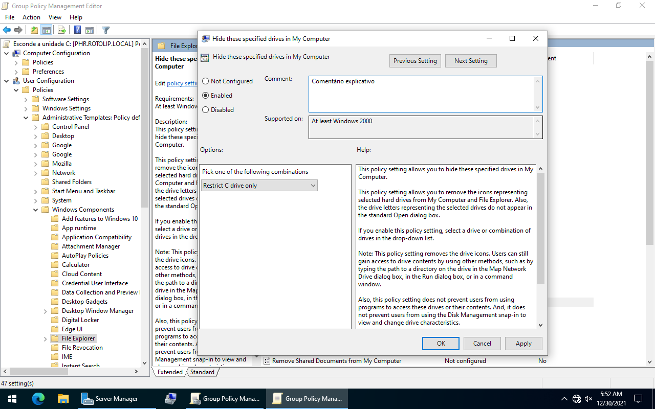The width and height of the screenshot is (655, 409).
Task: Click the Apply button
Action: 523,343
